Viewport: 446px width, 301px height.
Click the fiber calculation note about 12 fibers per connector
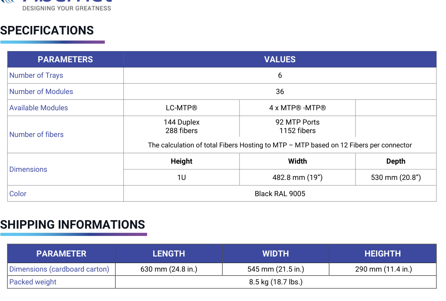pos(280,145)
